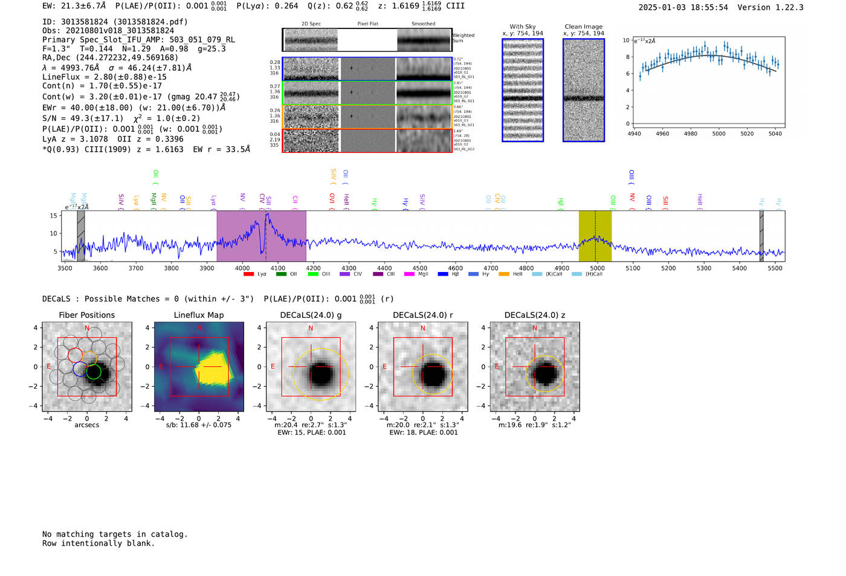Select the Weighted Sum 2D spectrum row

[367, 40]
